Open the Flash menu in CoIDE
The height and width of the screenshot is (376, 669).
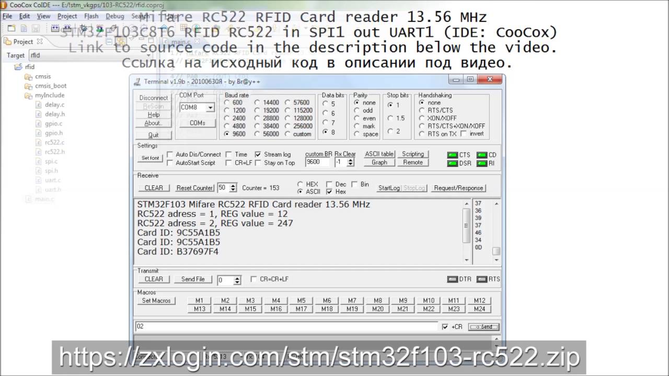point(91,16)
